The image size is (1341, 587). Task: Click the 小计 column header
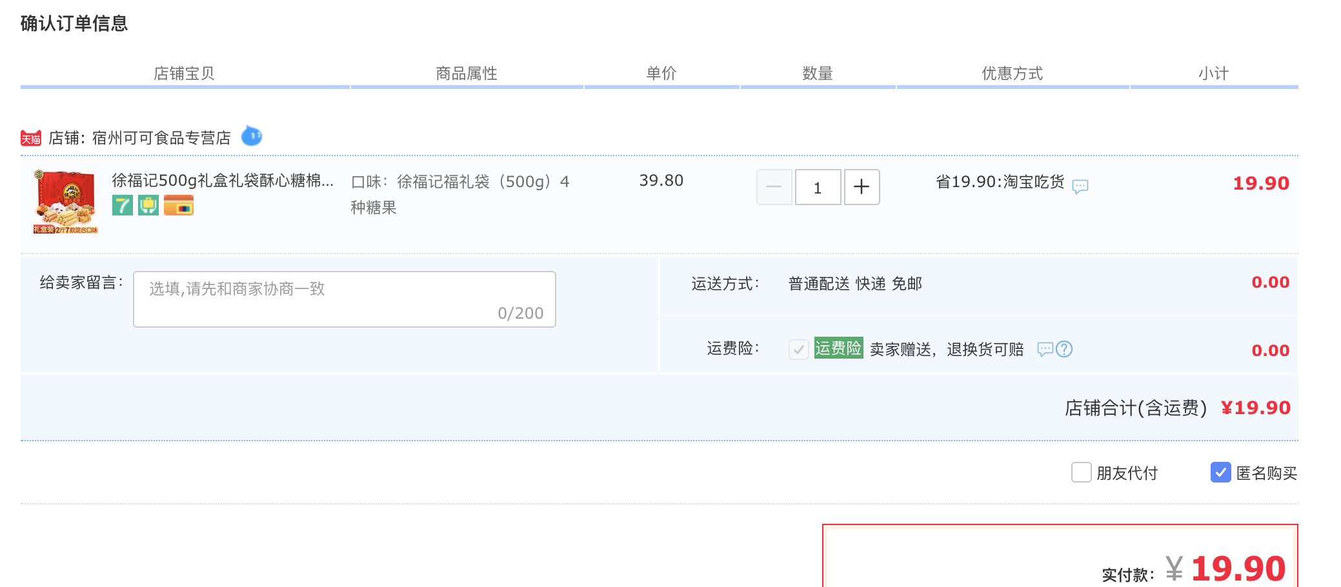coord(1214,74)
